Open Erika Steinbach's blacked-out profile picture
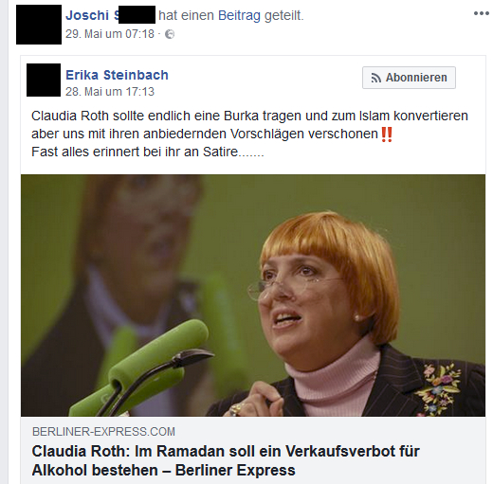The height and width of the screenshot is (484, 493). 44,80
